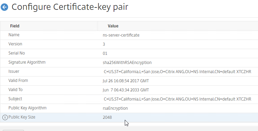
Task: Click the Jul 26 16:08:54 2017 GMT value
Action: pyautogui.click(x=126, y=81)
